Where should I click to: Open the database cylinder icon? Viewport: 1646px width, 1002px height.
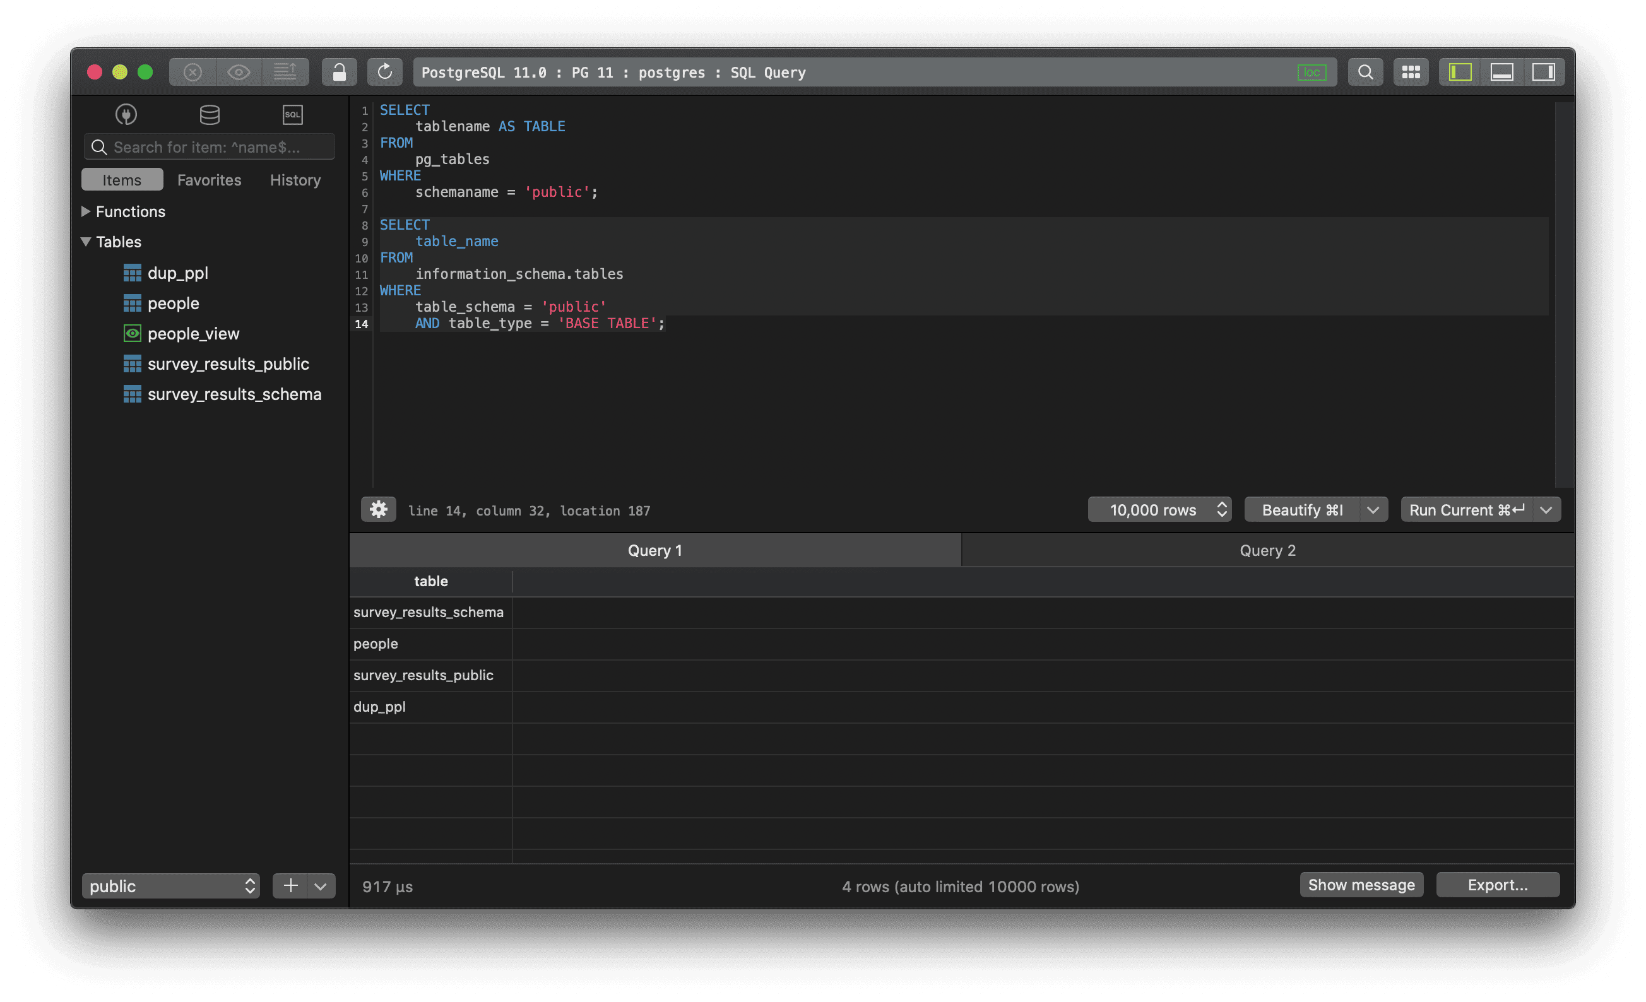(209, 114)
